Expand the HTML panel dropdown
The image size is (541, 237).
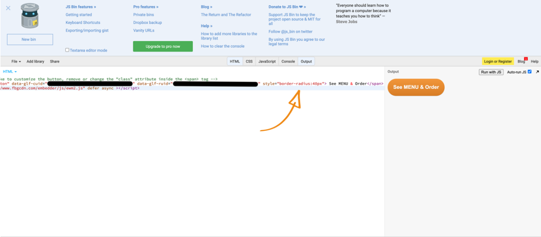[x=10, y=72]
